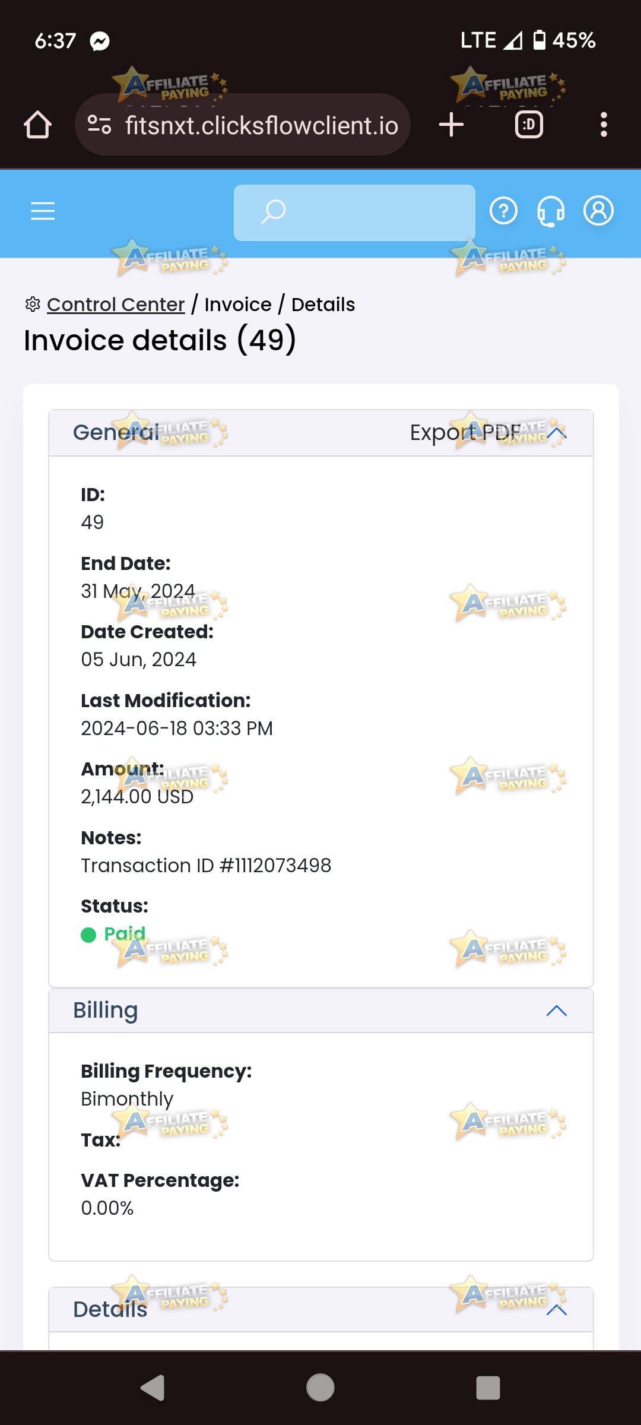
Task: Tap the Android recent apps square
Action: (488, 1388)
